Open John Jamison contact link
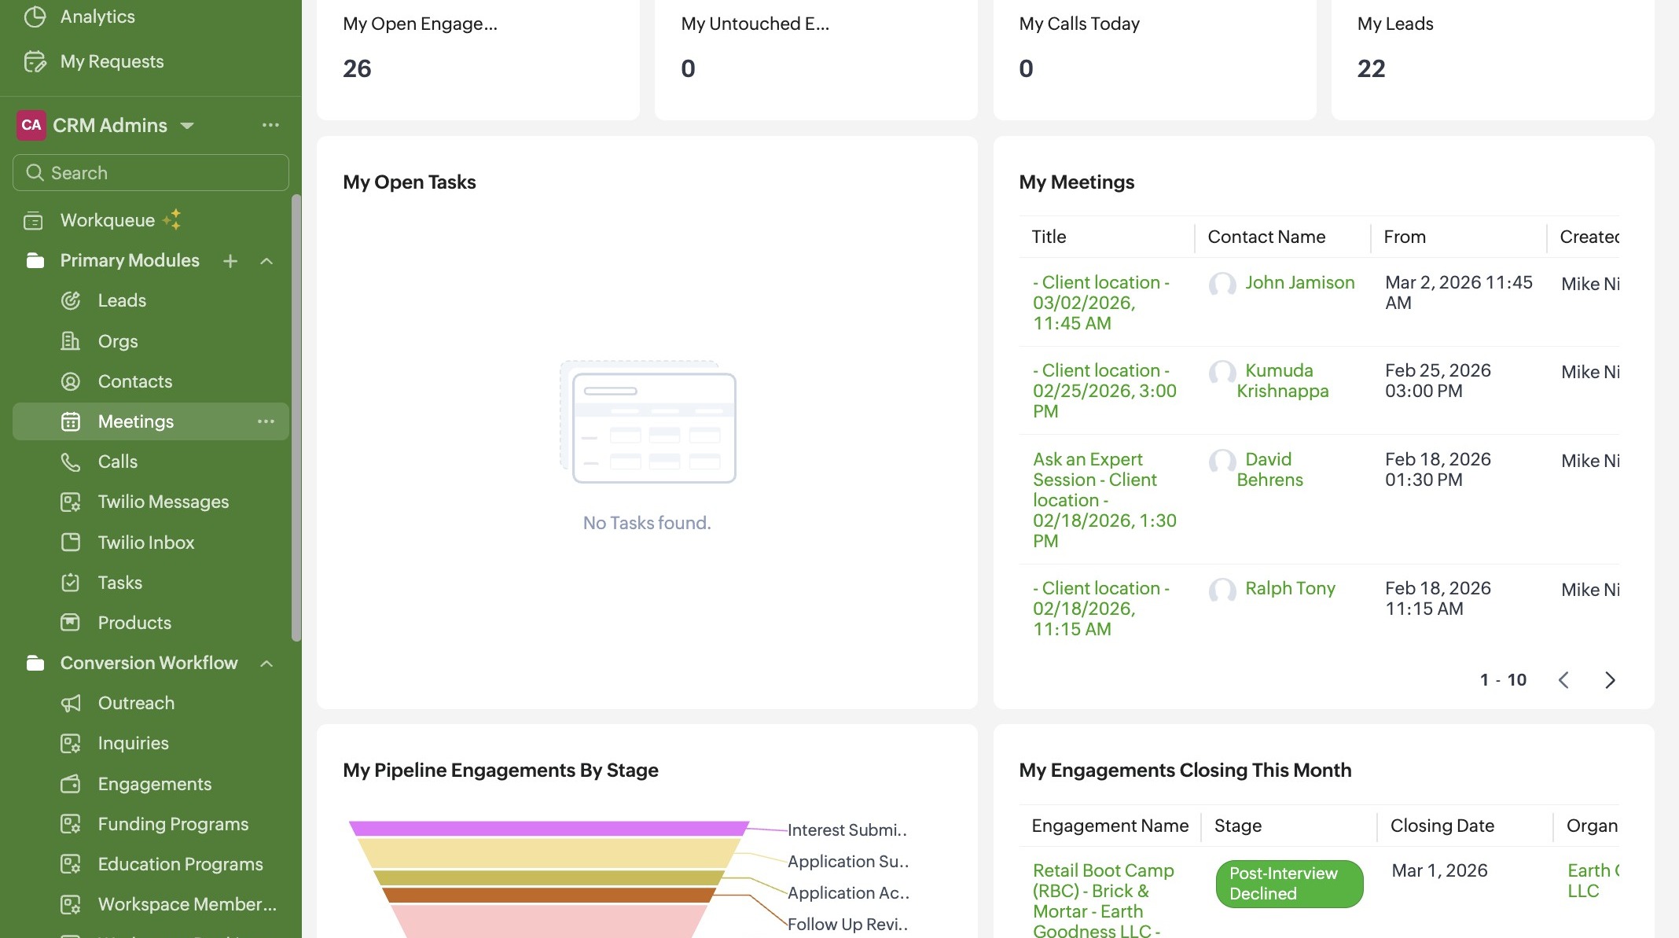The height and width of the screenshot is (938, 1679). click(1299, 282)
